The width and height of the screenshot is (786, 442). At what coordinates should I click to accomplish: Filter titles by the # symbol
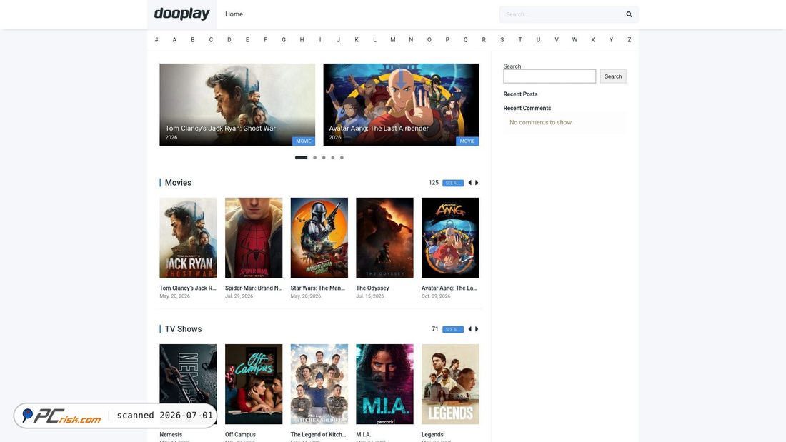click(x=156, y=39)
